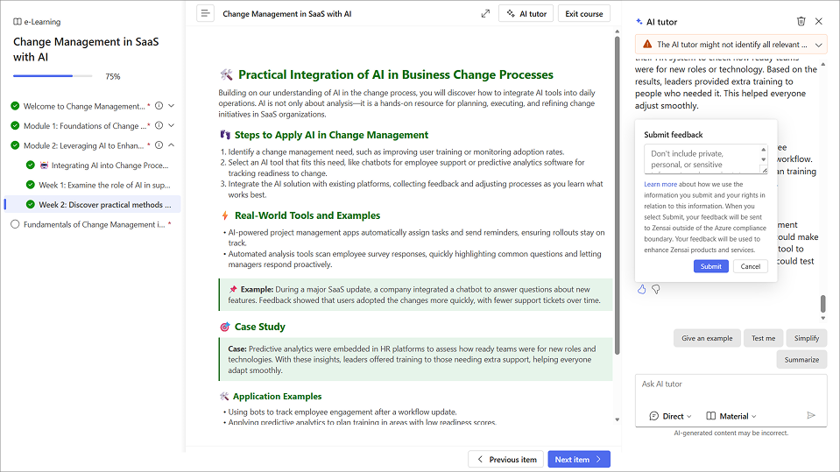This screenshot has height=472, width=840.
Task: Go to Next item
Action: (x=579, y=459)
